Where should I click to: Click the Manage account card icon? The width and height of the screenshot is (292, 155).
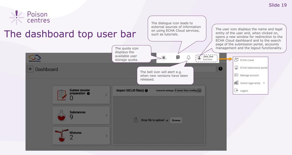(236, 75)
